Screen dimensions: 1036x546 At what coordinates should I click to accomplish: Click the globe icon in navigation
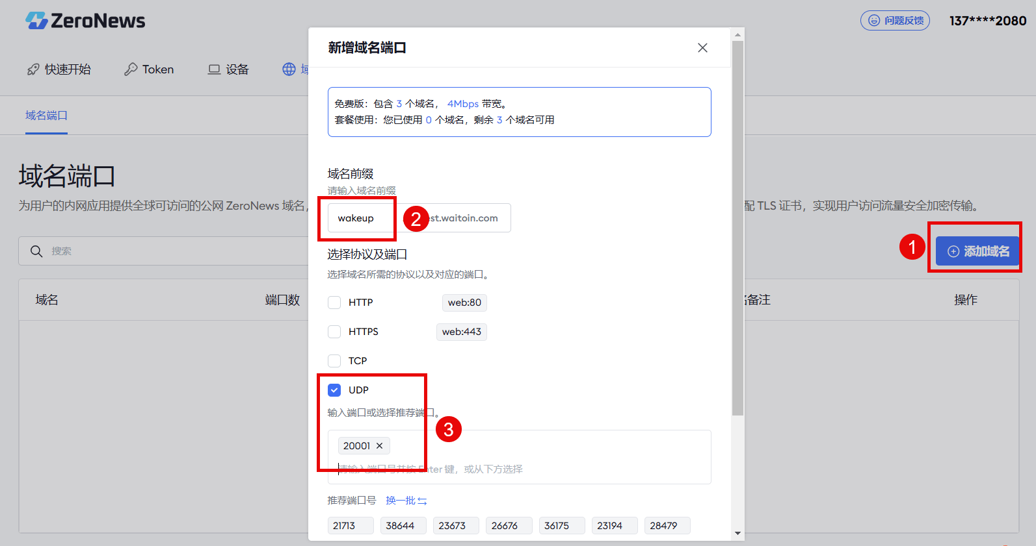click(289, 69)
